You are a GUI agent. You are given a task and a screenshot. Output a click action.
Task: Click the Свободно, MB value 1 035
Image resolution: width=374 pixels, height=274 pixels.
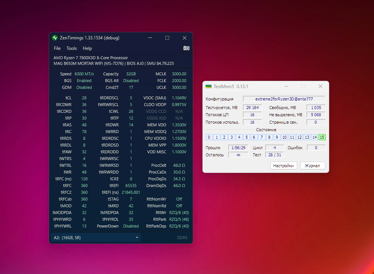(316, 108)
